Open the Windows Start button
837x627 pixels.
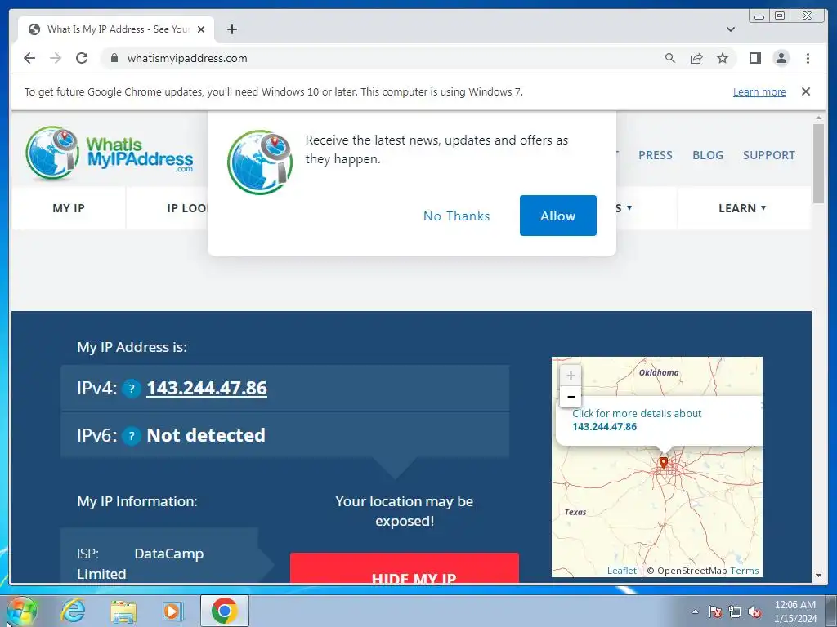(x=21, y=611)
